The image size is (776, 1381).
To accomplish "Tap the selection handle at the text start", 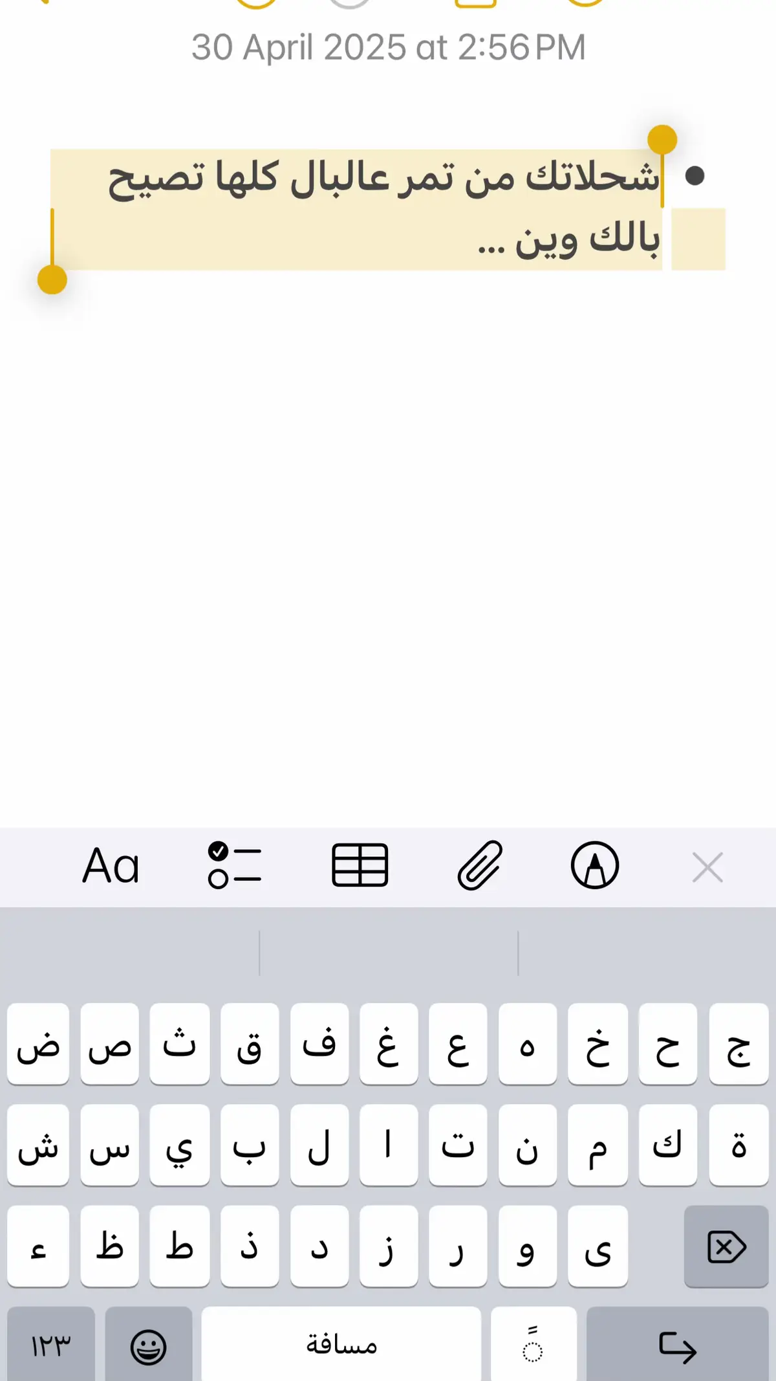I will (662, 139).
